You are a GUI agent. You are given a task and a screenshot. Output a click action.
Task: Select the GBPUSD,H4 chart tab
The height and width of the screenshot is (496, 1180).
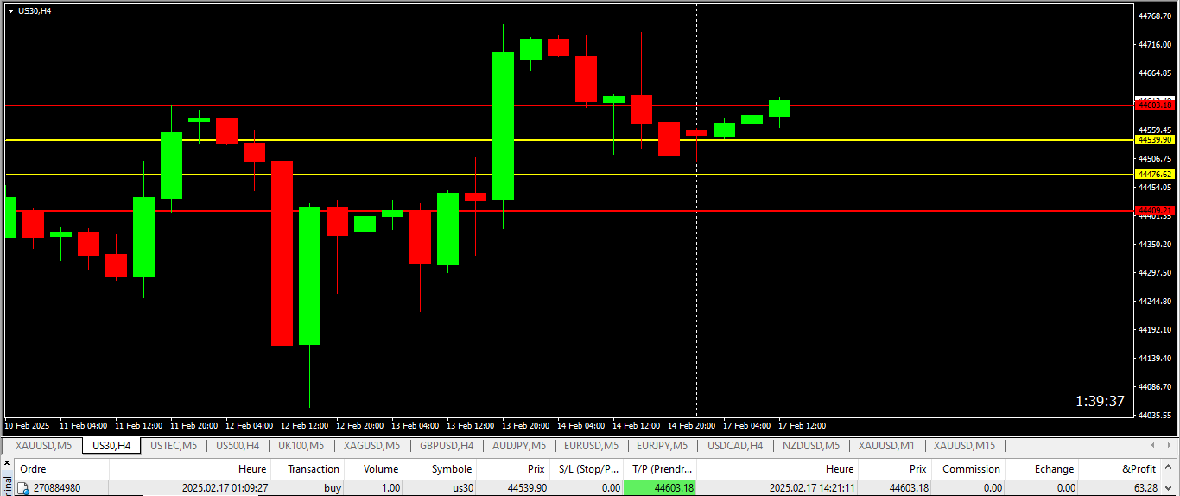[447, 446]
